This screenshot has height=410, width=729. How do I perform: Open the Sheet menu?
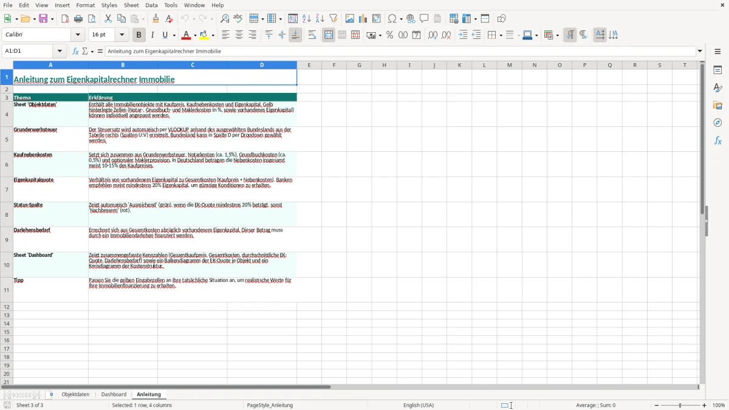tap(131, 5)
